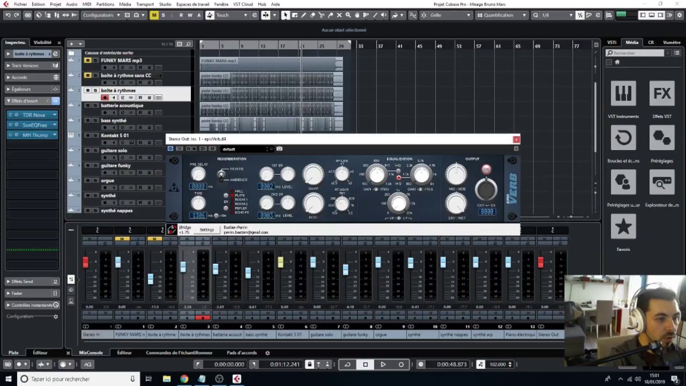
Task: Click the Media rack home icon
Action: click(x=617, y=62)
